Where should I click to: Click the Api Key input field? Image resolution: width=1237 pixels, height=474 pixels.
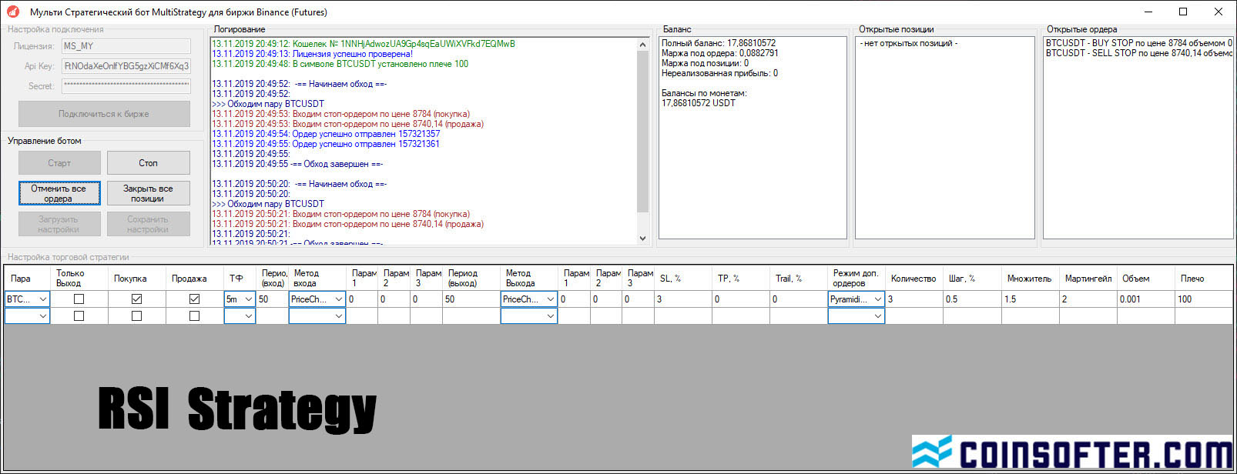126,66
